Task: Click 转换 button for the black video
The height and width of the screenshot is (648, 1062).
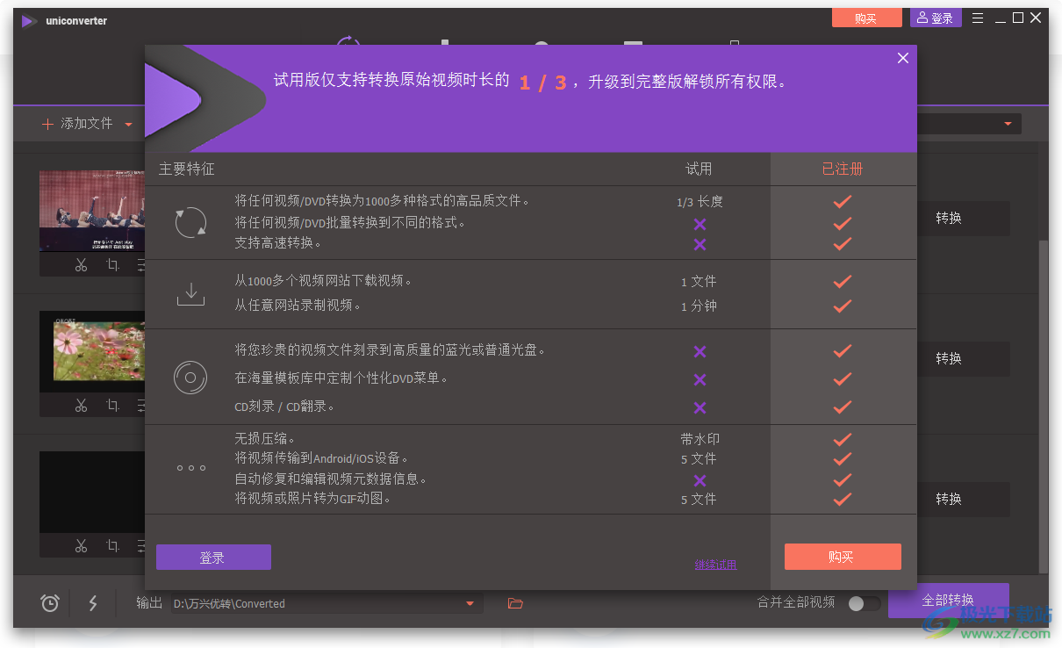Action: 949,499
